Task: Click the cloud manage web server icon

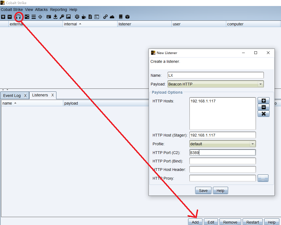Action: tap(112, 17)
